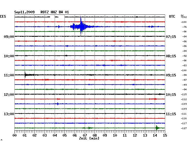Select the DC offset value "-49"
The height and width of the screenshot is (143, 188).
[185, 85]
